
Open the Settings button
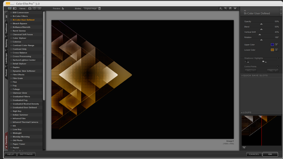(x=26, y=154)
